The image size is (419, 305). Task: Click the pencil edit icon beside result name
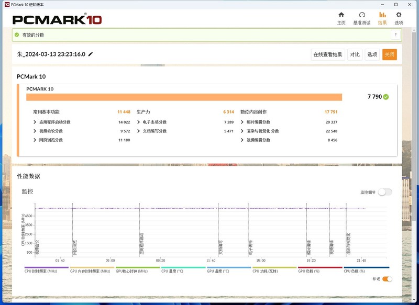coord(91,54)
